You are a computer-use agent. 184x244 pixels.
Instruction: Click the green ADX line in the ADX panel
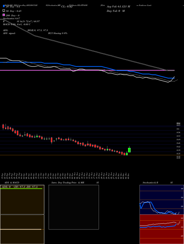coord(21,189)
